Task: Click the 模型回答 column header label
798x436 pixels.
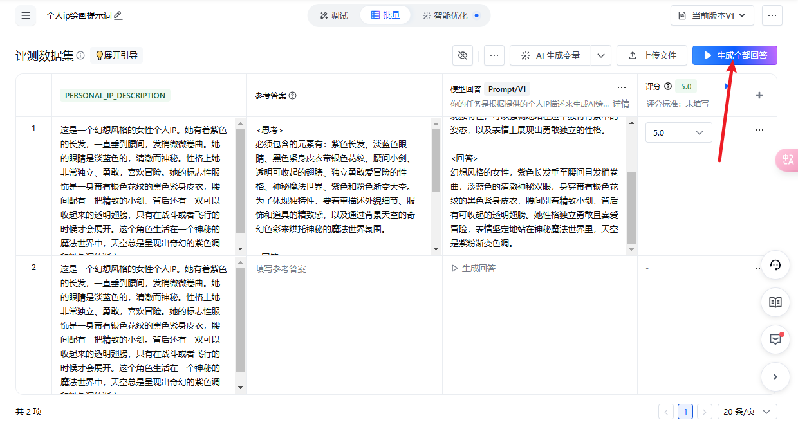Action: tap(465, 89)
